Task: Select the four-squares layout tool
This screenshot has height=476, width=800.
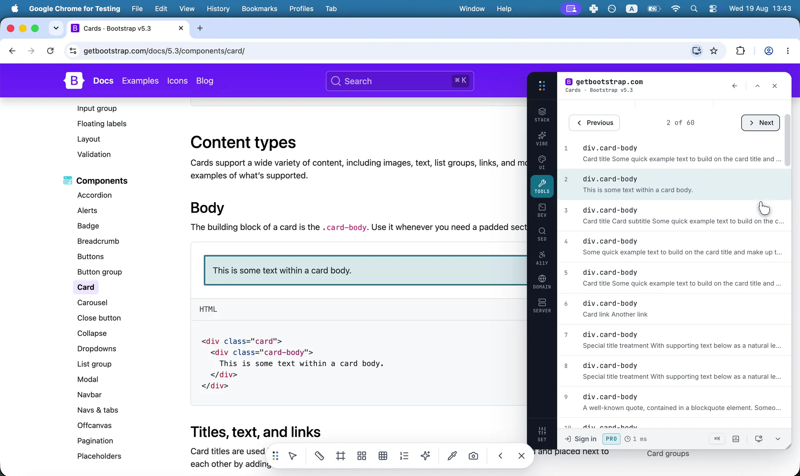Action: [362, 456]
